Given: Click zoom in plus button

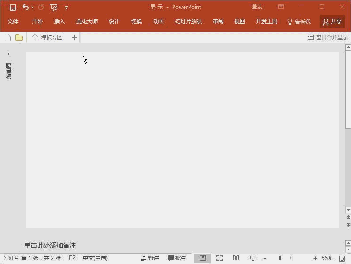Looking at the screenshot, I should 315,258.
